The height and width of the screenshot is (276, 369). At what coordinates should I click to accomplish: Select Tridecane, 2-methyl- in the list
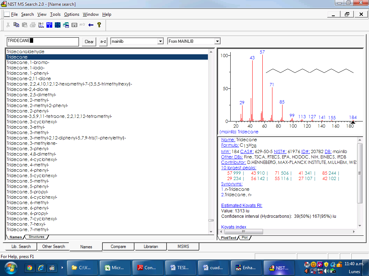coord(107,100)
